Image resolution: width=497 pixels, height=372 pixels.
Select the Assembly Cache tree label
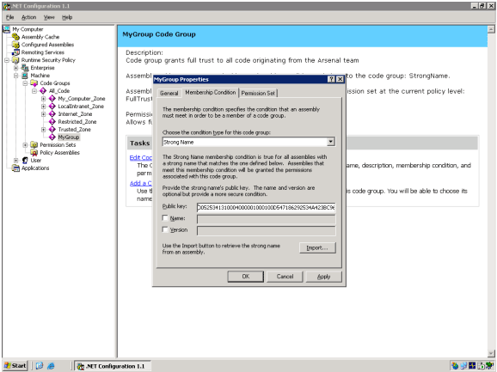pyautogui.click(x=40, y=37)
